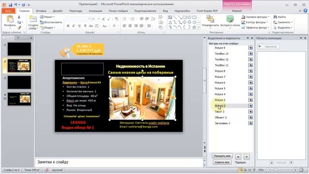Open the Анимация ribbon tab

pyautogui.click(x=96, y=11)
